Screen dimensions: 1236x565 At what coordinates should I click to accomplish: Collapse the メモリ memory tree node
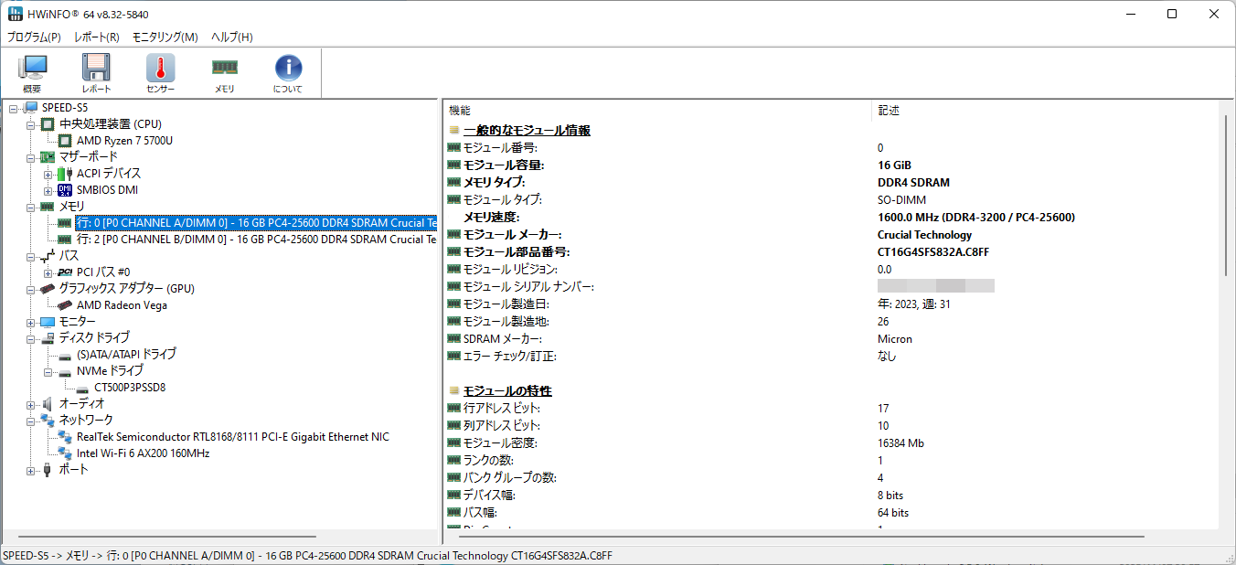[x=31, y=207]
